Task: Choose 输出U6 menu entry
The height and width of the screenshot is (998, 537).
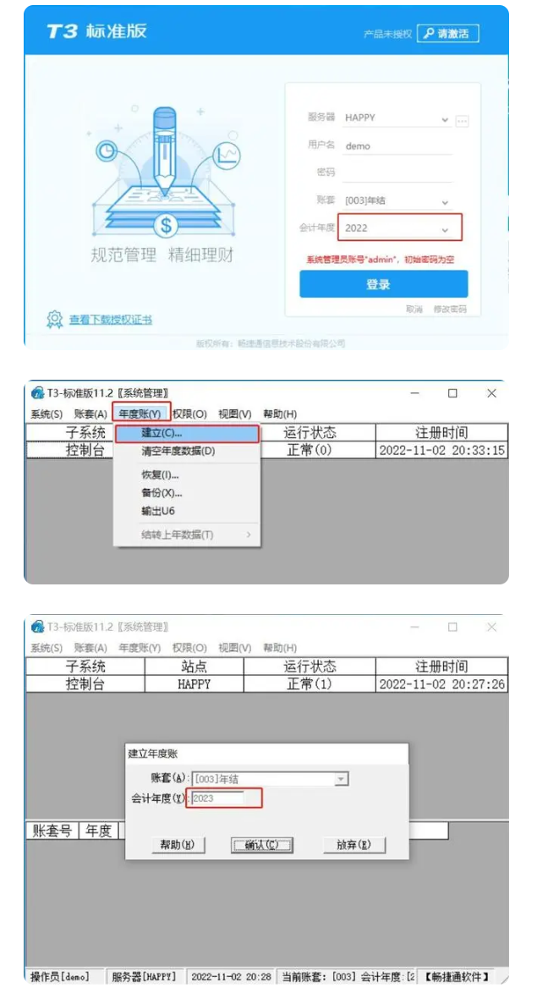Action: (187, 511)
